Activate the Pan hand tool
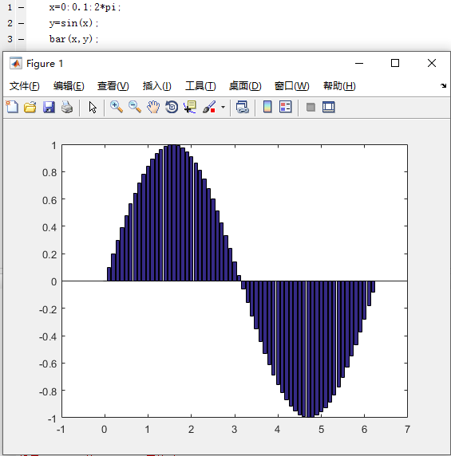This screenshot has width=451, height=456. (x=153, y=107)
